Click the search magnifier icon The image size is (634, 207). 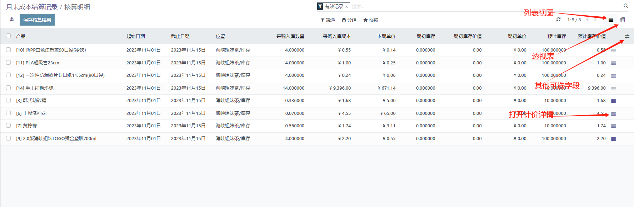[x=626, y=6]
